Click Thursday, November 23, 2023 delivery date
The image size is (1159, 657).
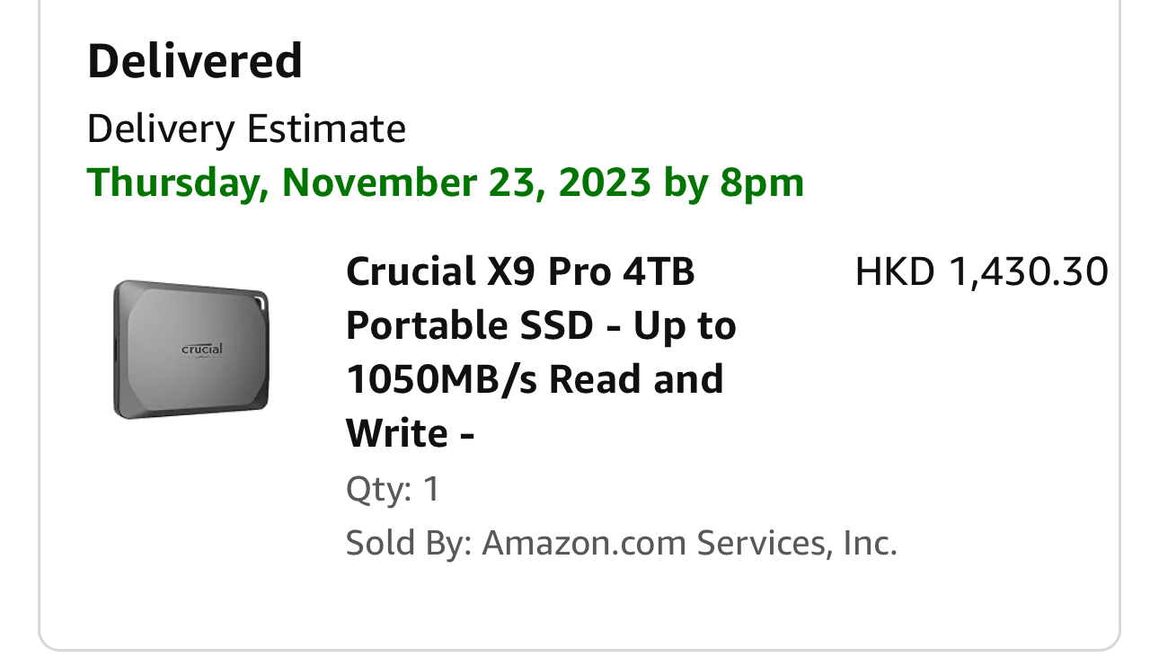[x=368, y=182]
